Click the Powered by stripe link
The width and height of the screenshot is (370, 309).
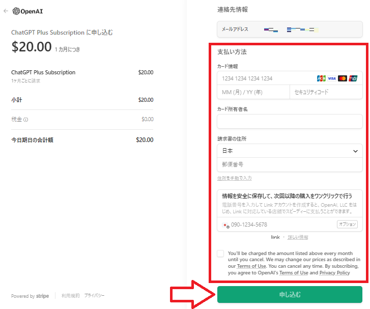(30, 296)
